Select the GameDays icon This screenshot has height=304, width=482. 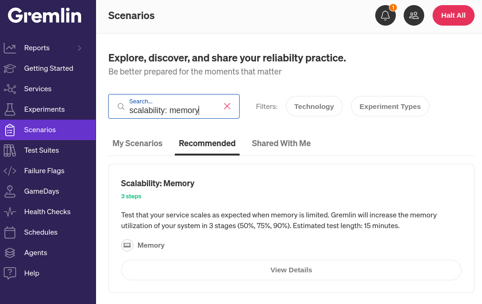click(10, 191)
